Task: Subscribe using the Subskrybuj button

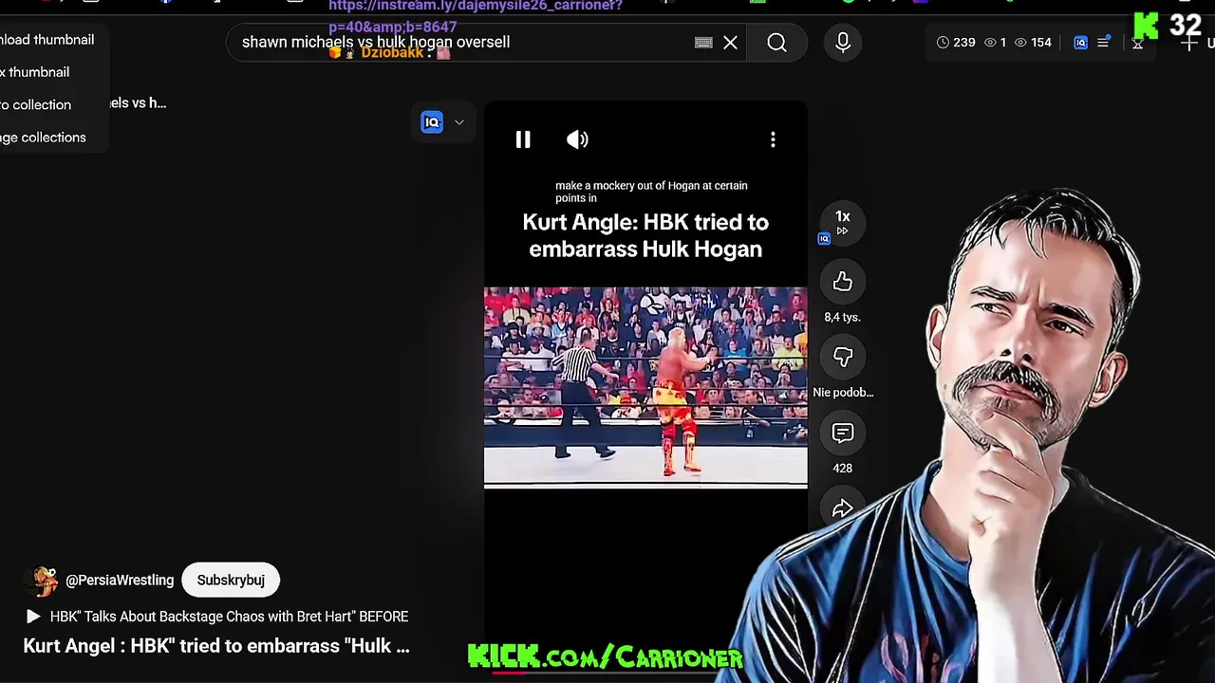Action: point(231,580)
